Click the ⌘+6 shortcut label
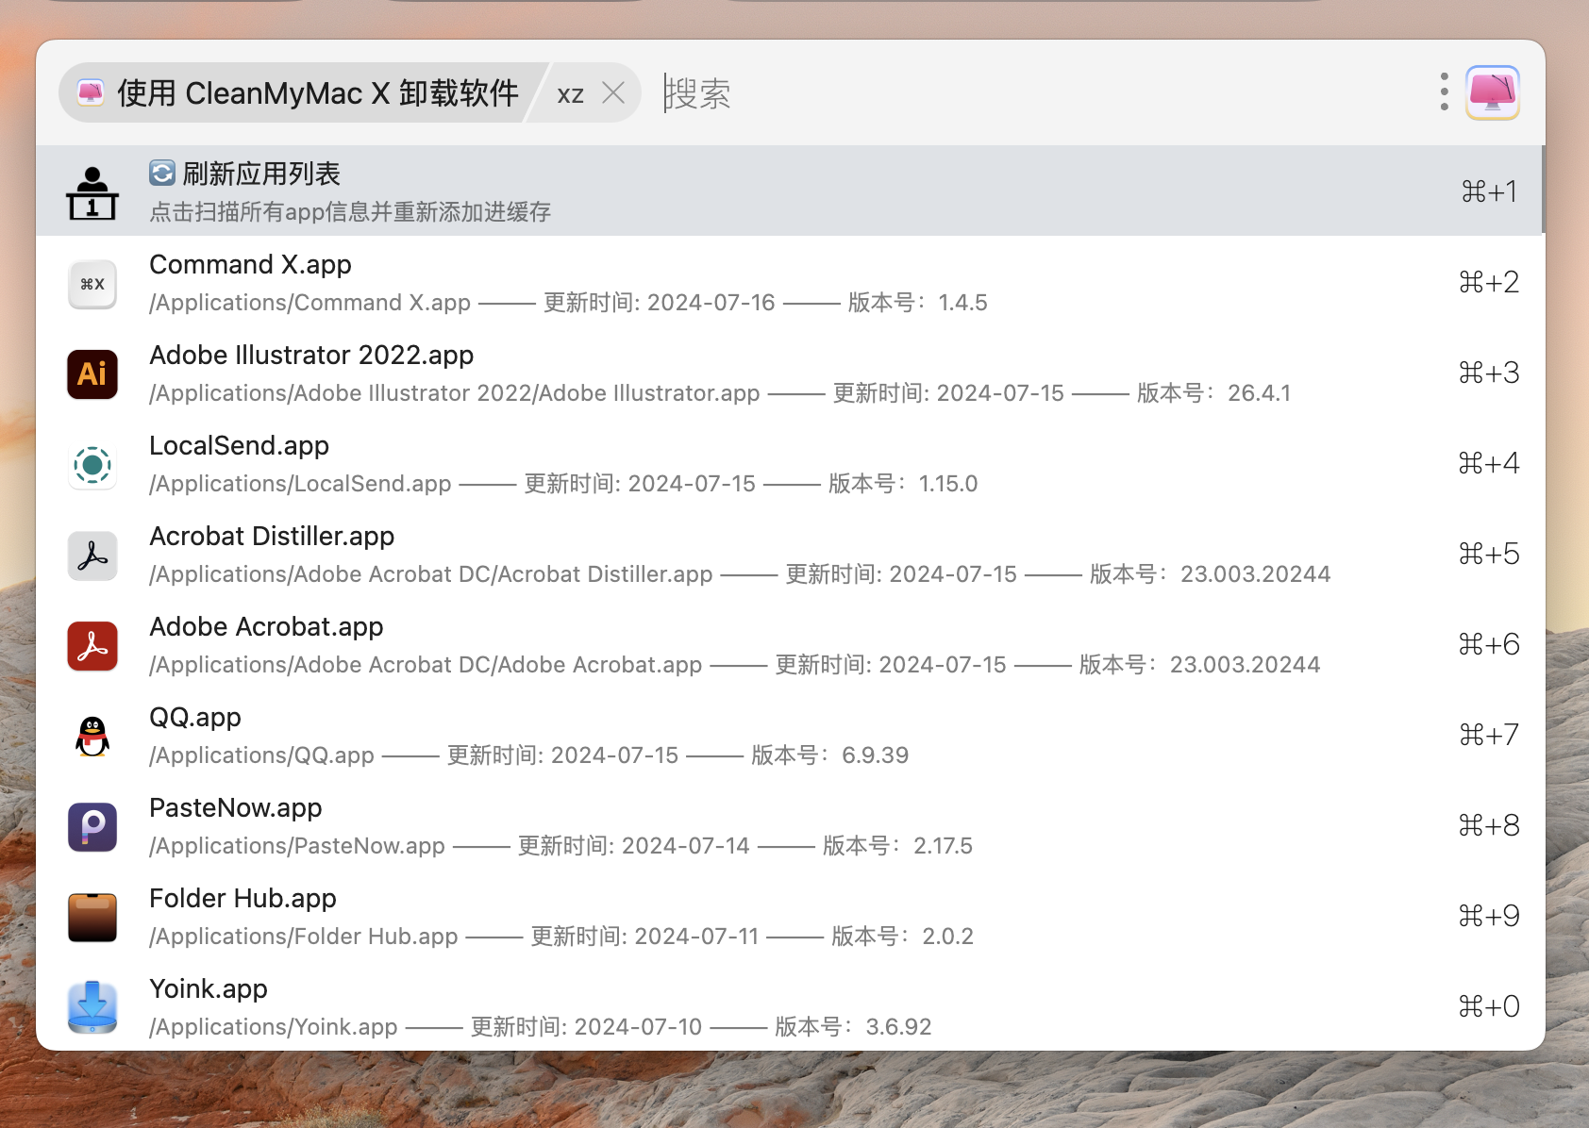 click(x=1489, y=644)
